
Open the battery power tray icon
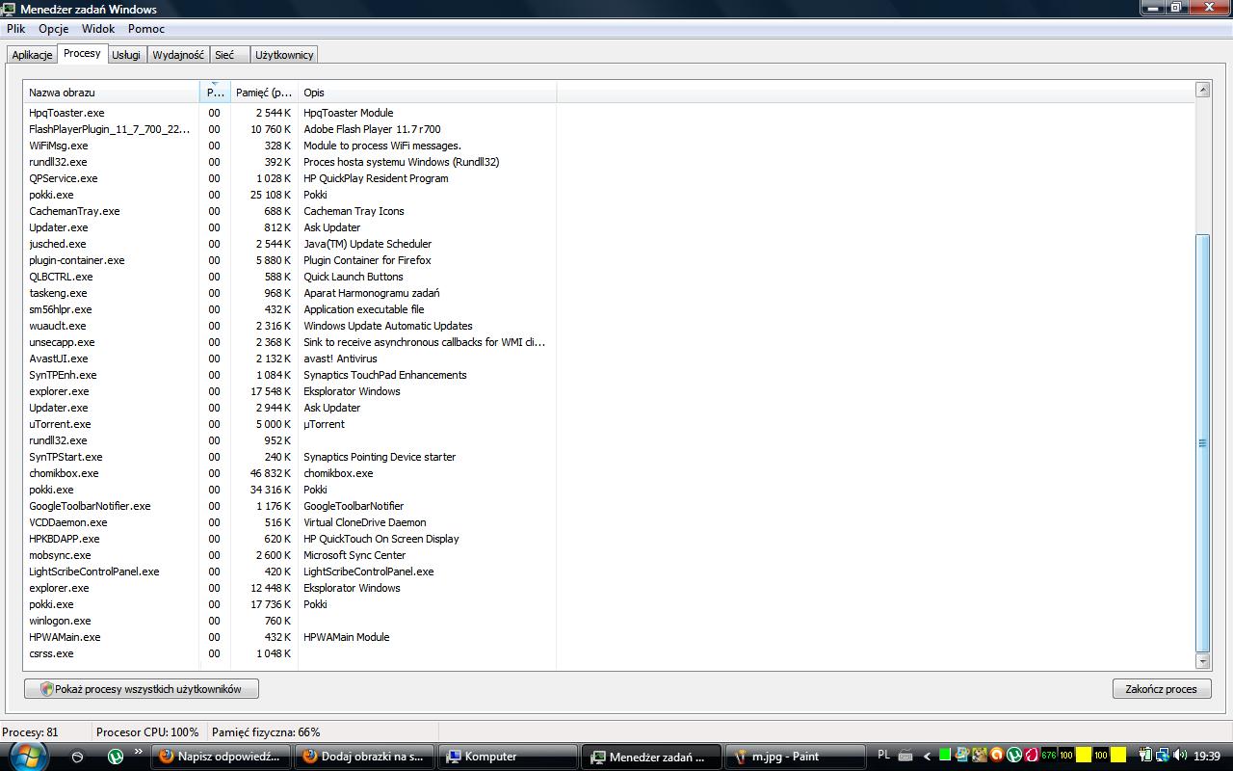[x=1145, y=756]
